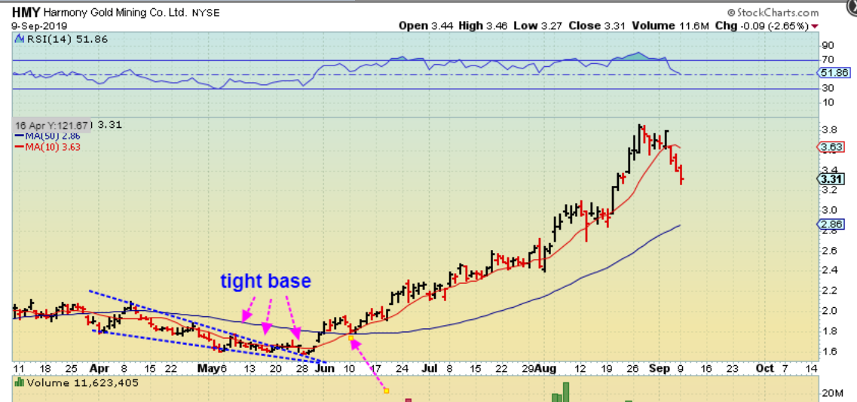This screenshot has height=402, width=857.
Task: Click the Chg -0.09 (-2.65%) value
Action: 763,26
